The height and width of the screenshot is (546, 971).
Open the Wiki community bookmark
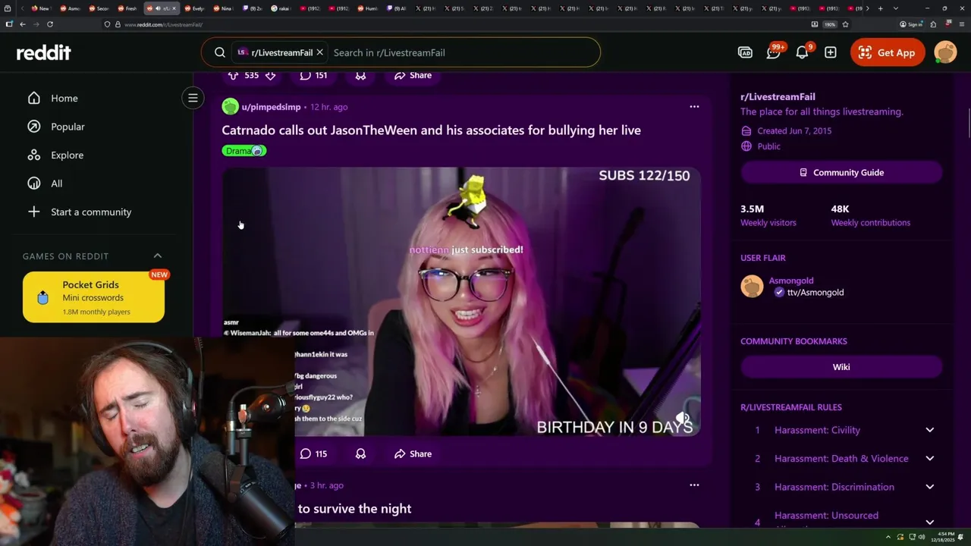point(841,367)
